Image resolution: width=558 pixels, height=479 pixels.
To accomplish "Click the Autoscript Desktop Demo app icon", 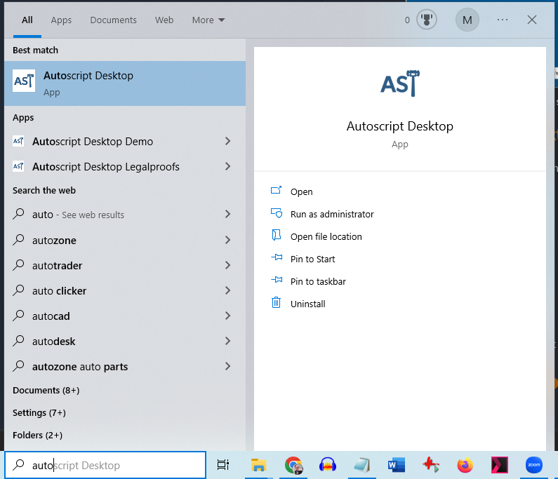I will pyautogui.click(x=18, y=141).
